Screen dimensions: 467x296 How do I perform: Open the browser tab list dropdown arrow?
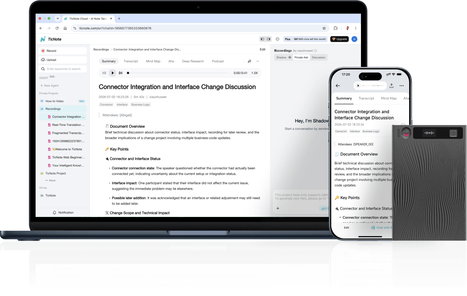click(57, 18)
